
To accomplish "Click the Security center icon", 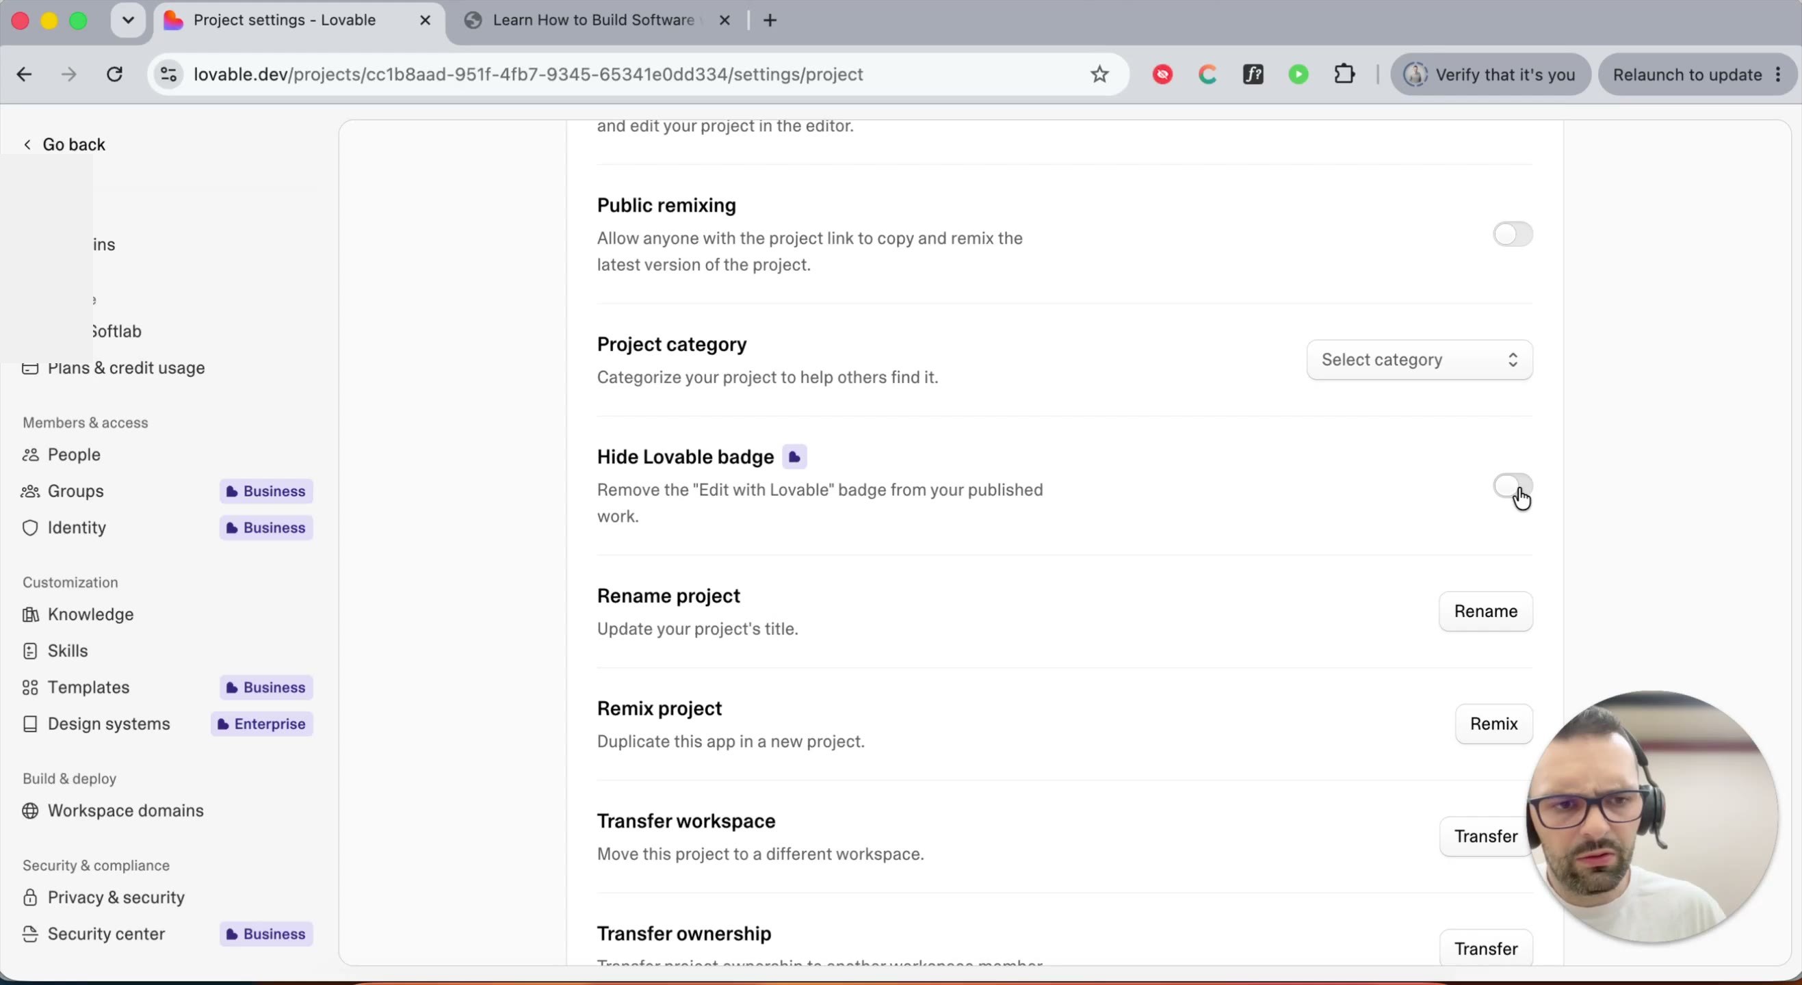I will [x=30, y=934].
